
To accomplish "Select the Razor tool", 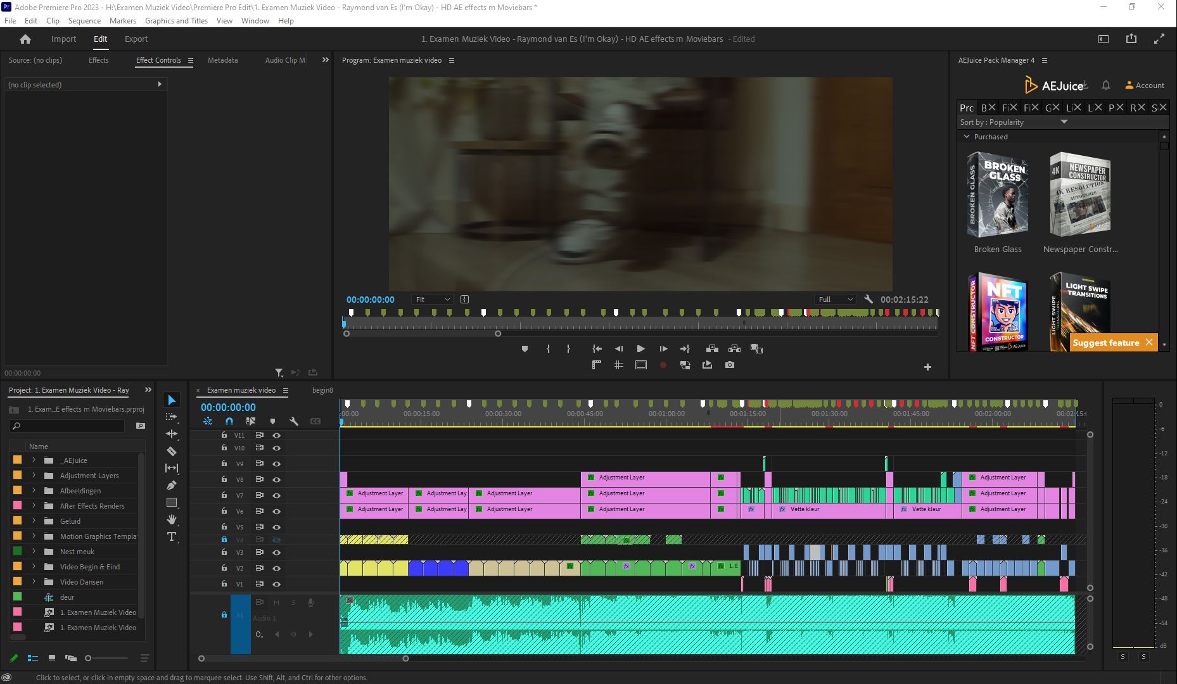I will coord(171,452).
